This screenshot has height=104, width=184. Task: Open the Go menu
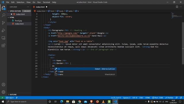coord(34,2)
